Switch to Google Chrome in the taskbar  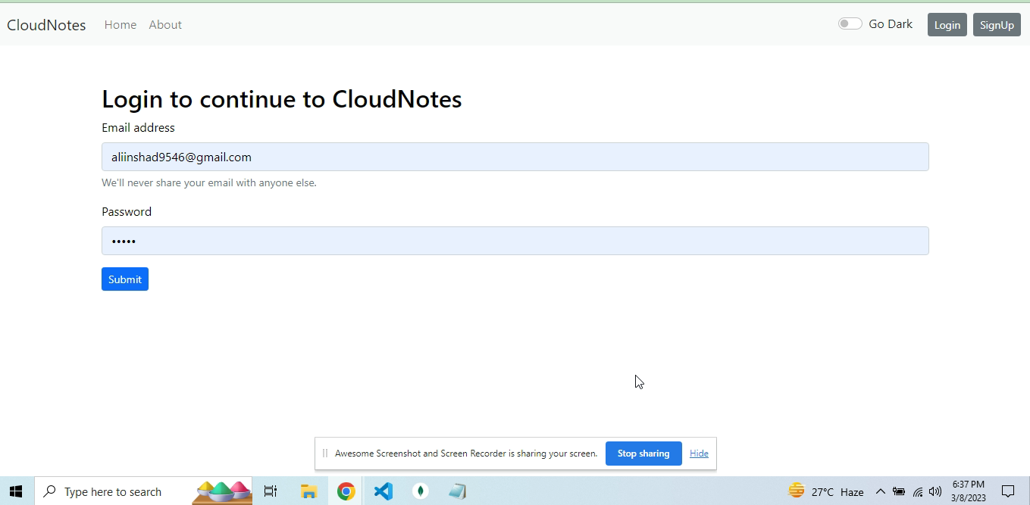[x=346, y=491]
